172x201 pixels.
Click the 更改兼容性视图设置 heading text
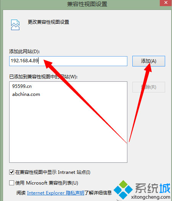pos(48,22)
